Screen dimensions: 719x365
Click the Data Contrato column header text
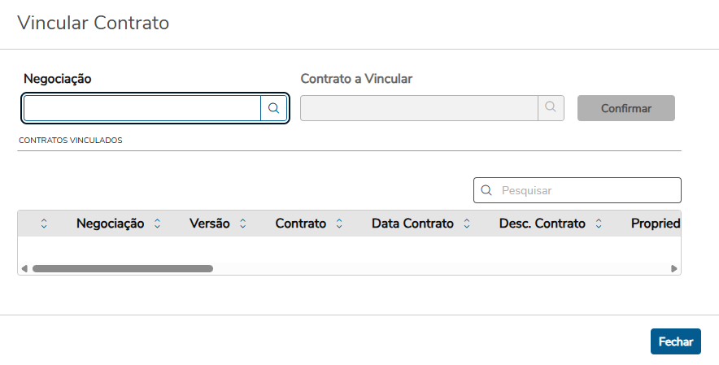click(412, 224)
